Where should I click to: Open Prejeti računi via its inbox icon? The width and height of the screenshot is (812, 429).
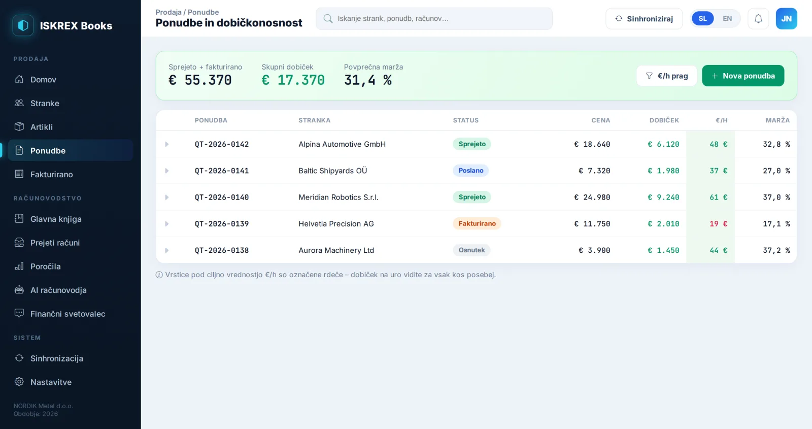pos(19,242)
